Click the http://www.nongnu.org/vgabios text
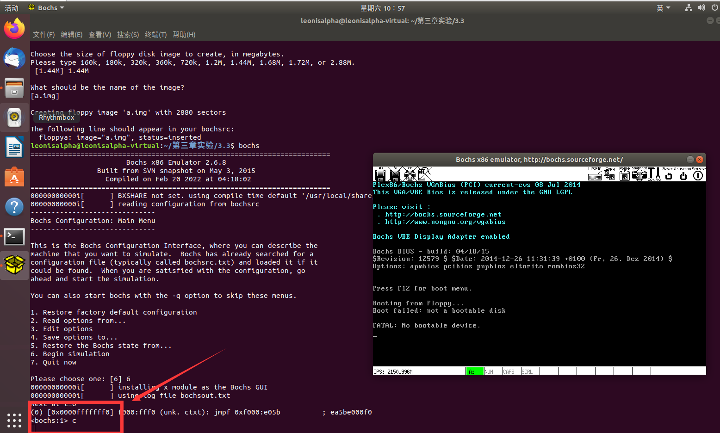Image resolution: width=720 pixels, height=433 pixels. point(445,222)
